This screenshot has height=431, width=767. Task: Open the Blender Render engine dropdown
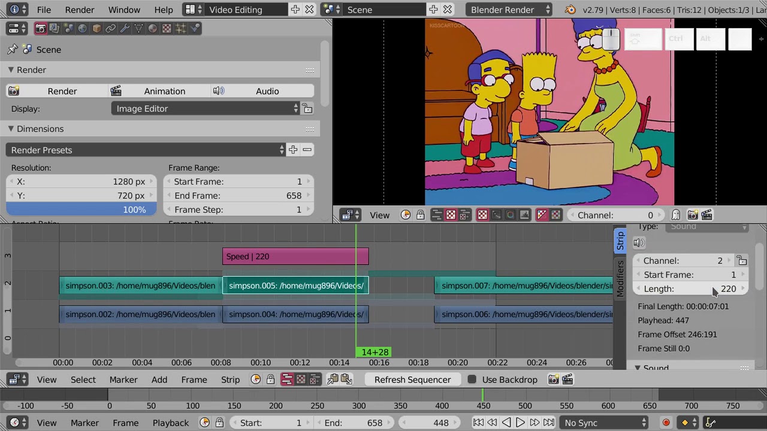pos(509,10)
